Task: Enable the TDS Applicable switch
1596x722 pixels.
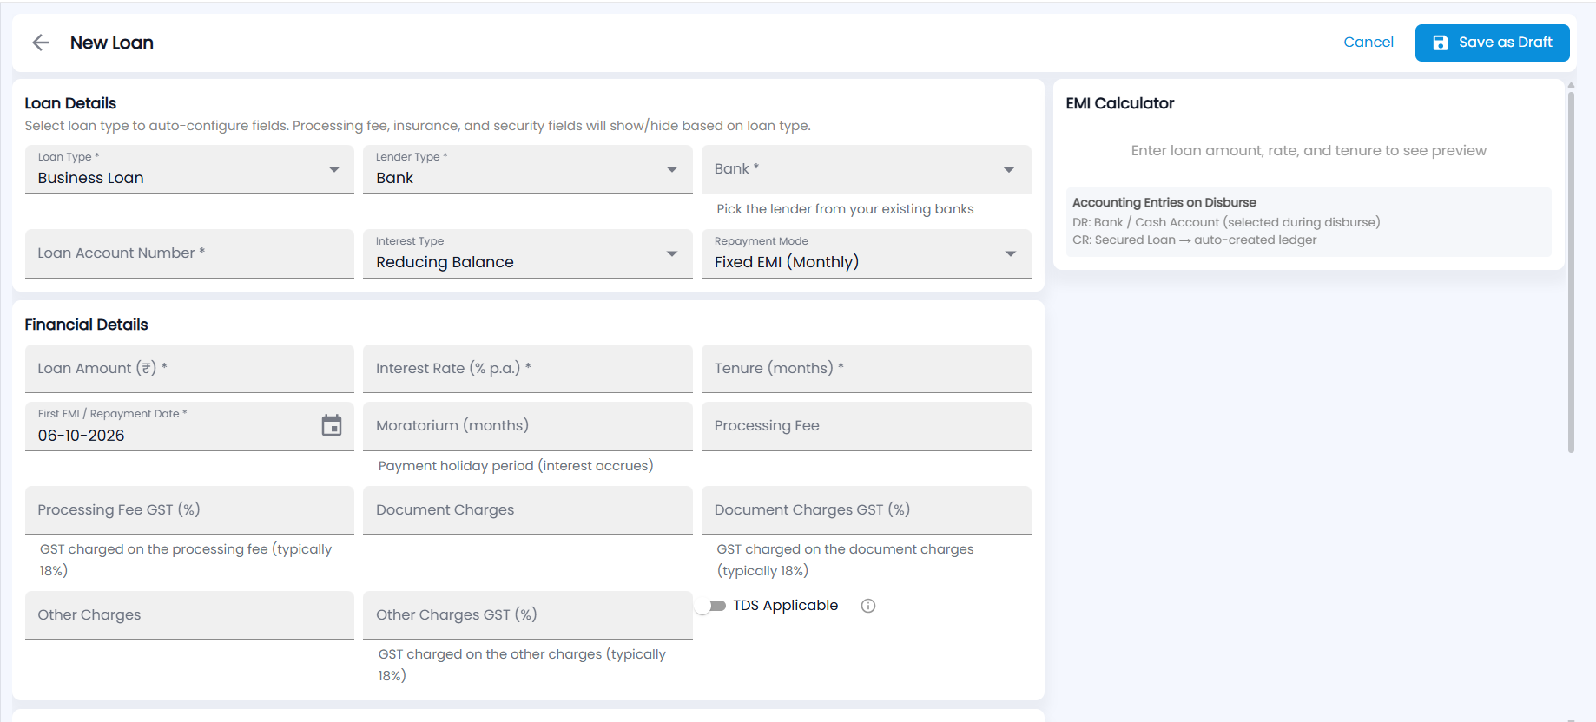Action: 712,606
